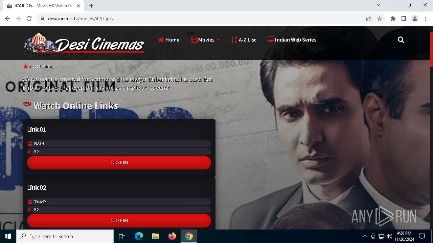The width and height of the screenshot is (433, 243).
Task: Click the red star rating icon
Action: point(25,66)
